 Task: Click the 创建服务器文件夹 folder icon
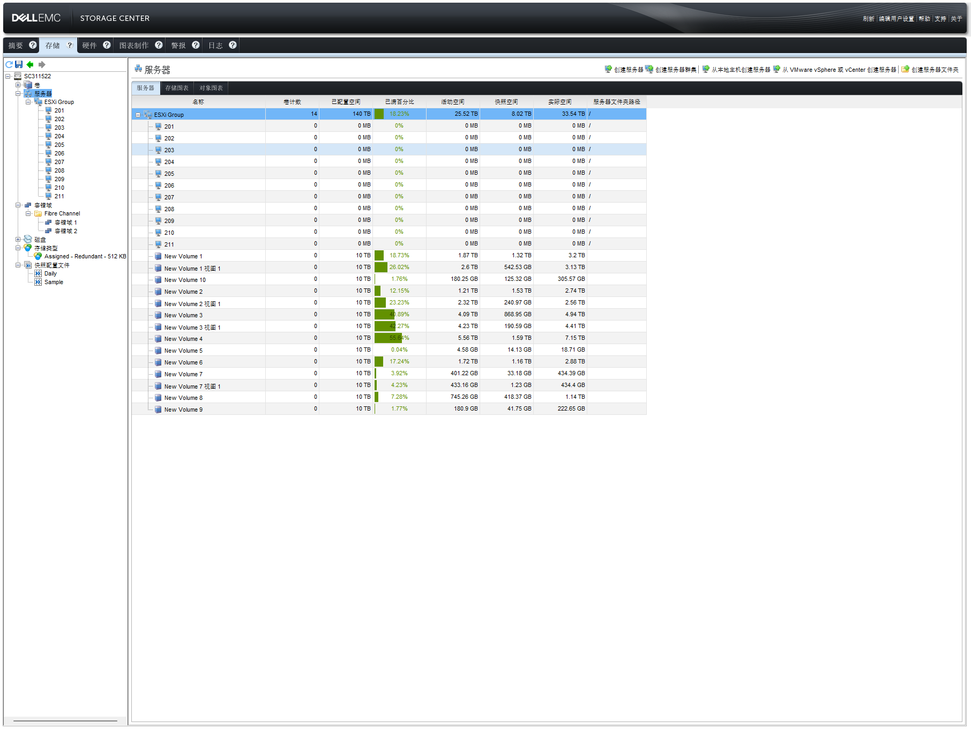pyautogui.click(x=906, y=69)
